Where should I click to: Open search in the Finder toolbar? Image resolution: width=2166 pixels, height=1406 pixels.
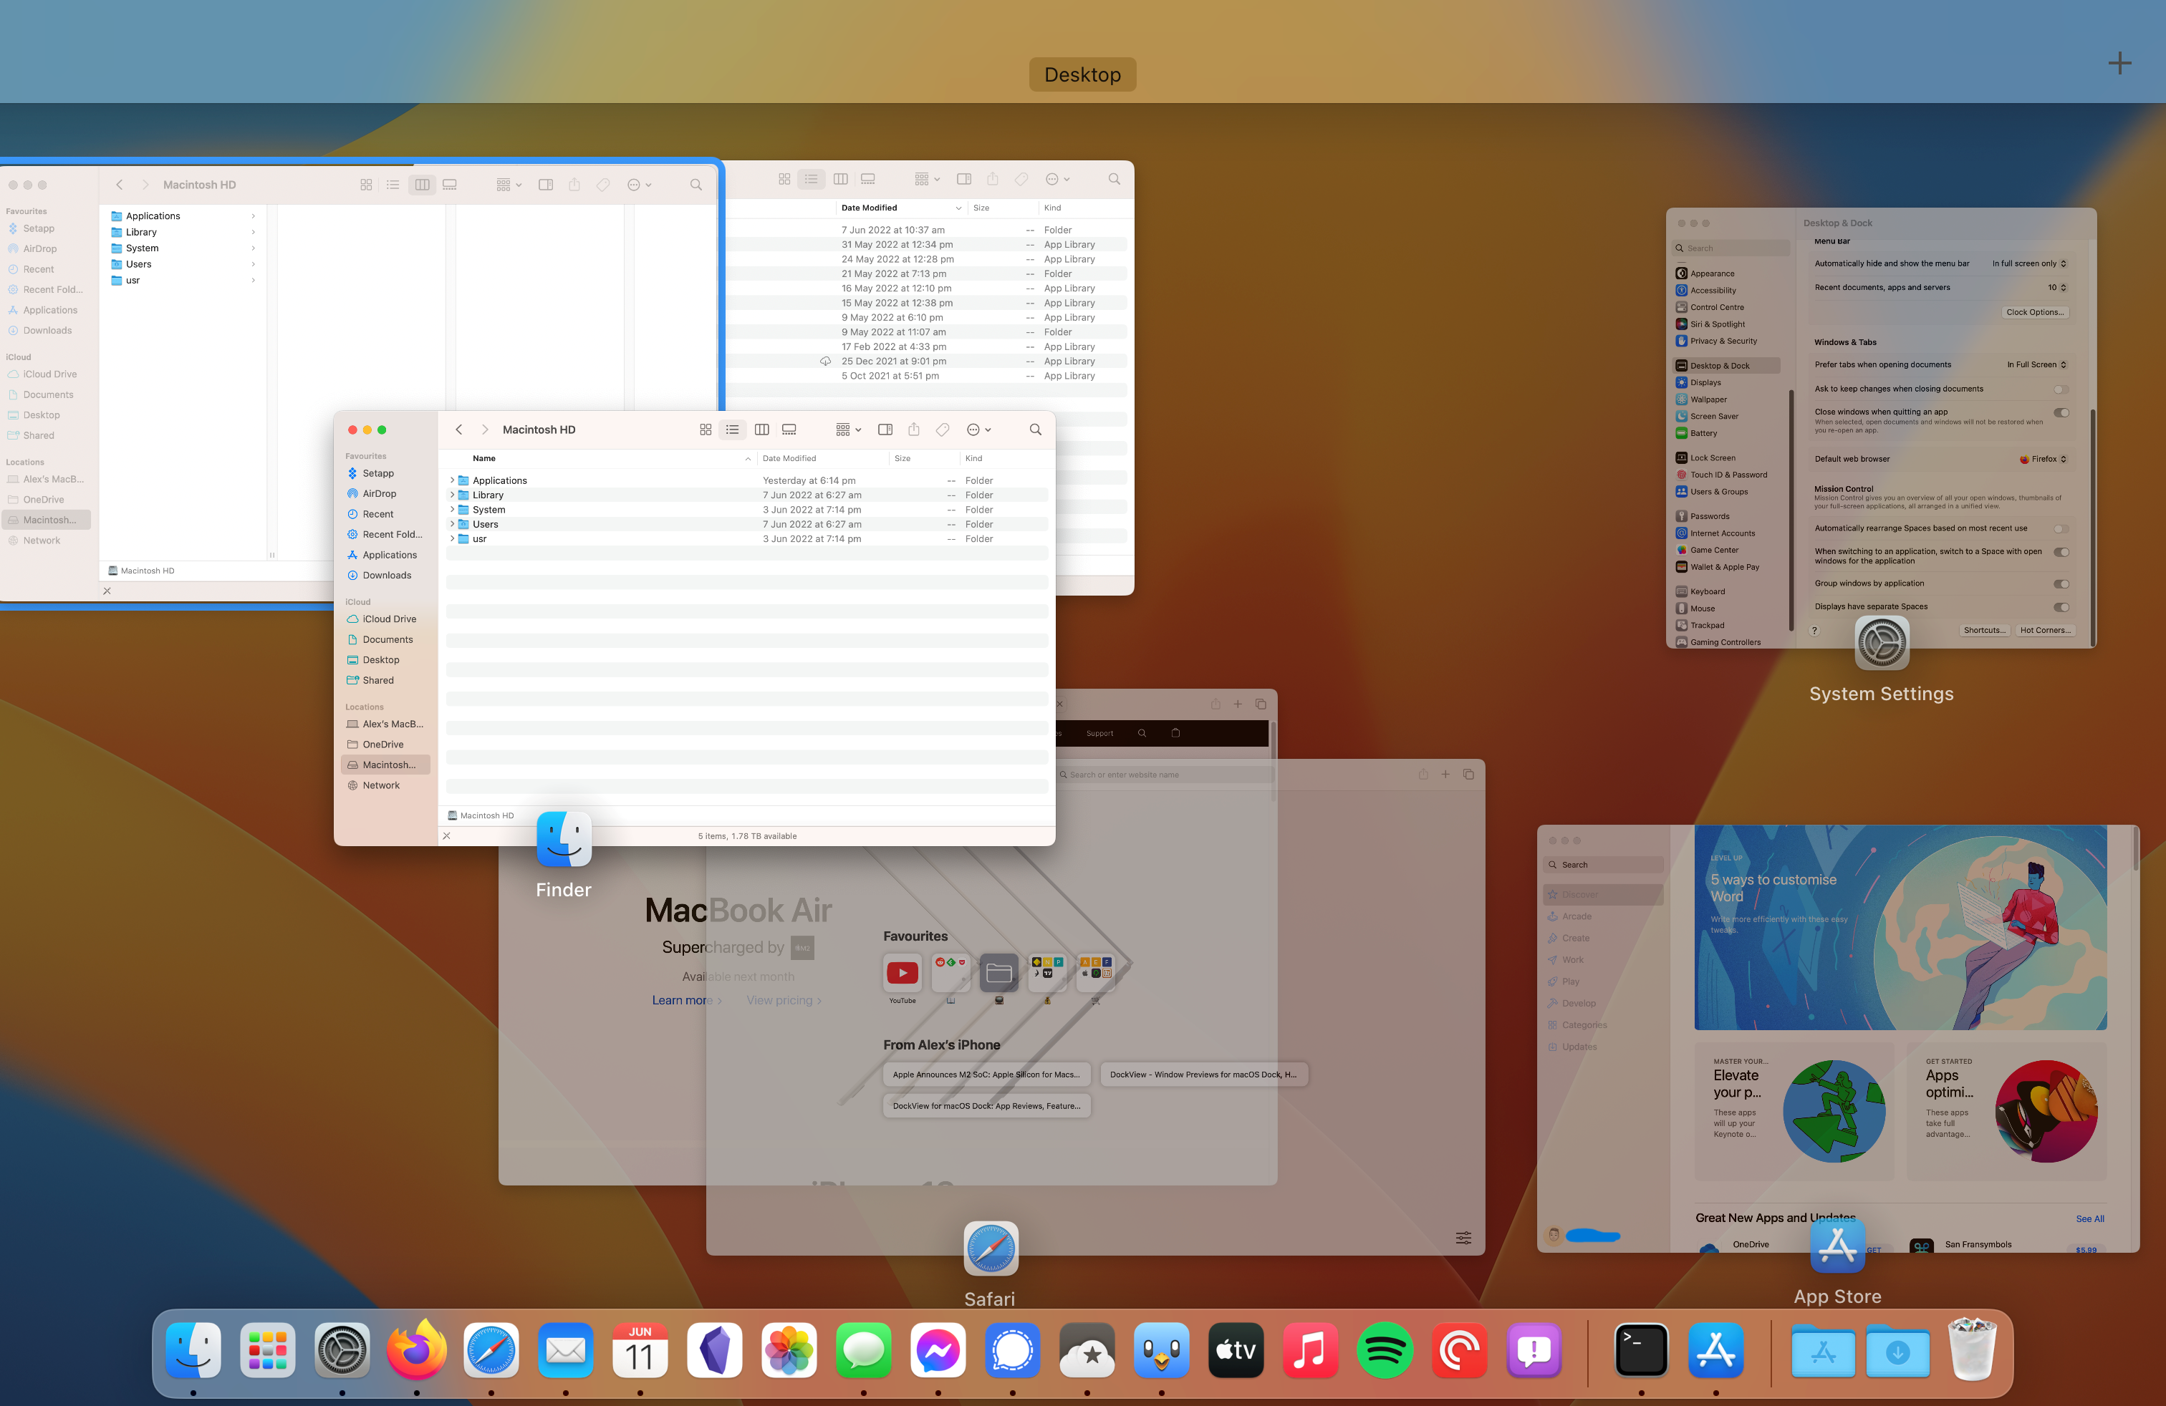point(1035,430)
